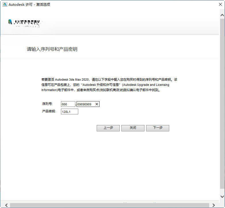This screenshot has width=225, height=208.
Task: Click the horizontal scrollbar right arrow
Action: click(x=213, y=205)
